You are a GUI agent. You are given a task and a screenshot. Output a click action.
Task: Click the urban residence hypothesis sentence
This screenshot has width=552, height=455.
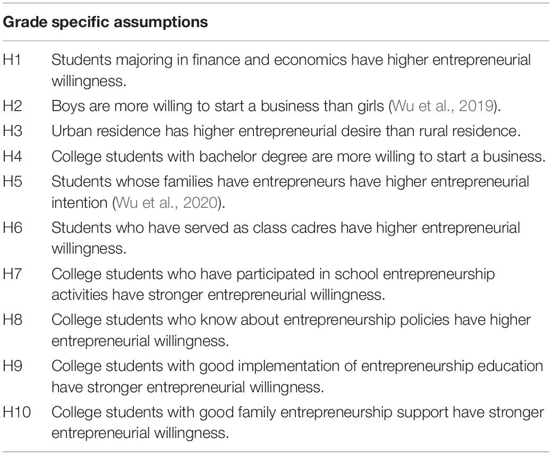coord(286,131)
